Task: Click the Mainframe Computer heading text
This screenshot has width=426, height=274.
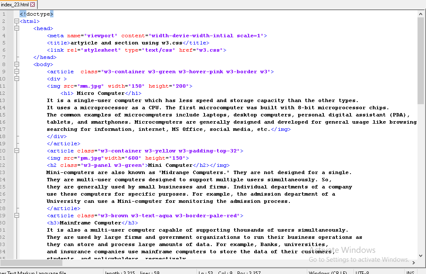Action: [90, 223]
